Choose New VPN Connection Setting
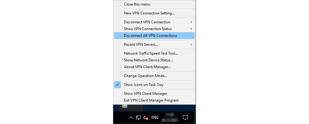 pos(149,13)
